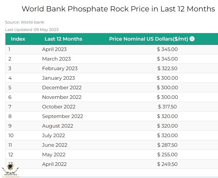Click the November 2022 price $ 300.00
The image size is (218, 178).
tap(167, 97)
